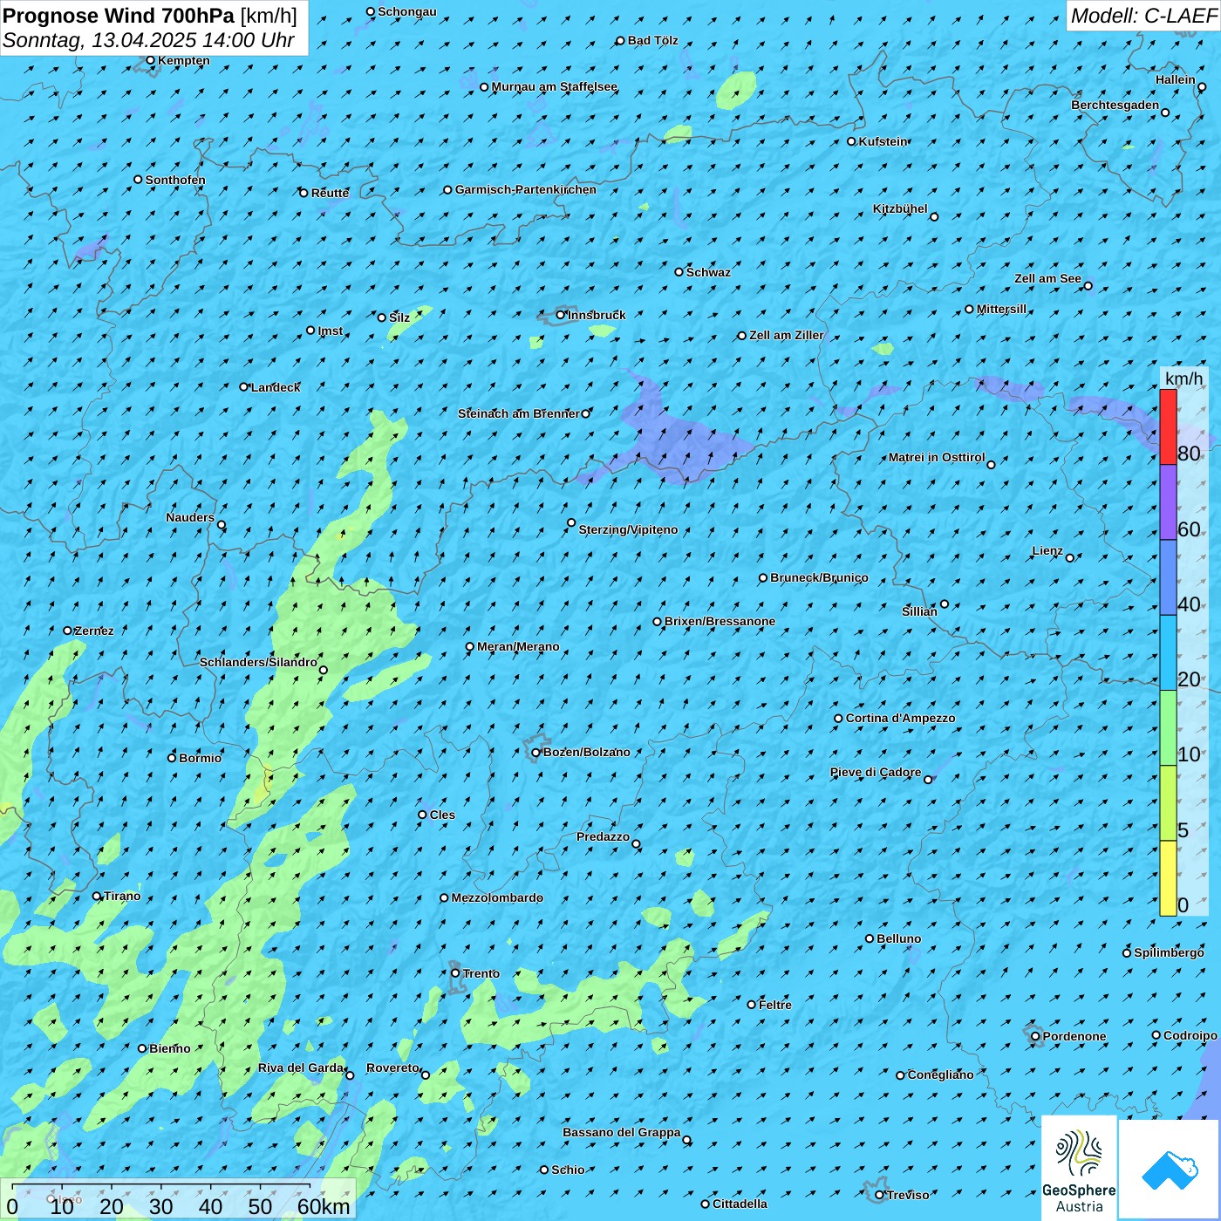Click the 'Pieve di Cadore' label
Screen dimensions: 1221x1221
pyautogui.click(x=876, y=772)
